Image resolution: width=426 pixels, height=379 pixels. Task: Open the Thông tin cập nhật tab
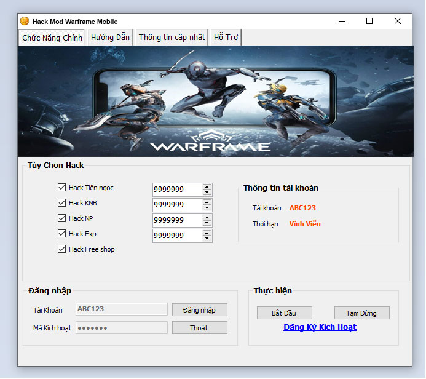172,38
